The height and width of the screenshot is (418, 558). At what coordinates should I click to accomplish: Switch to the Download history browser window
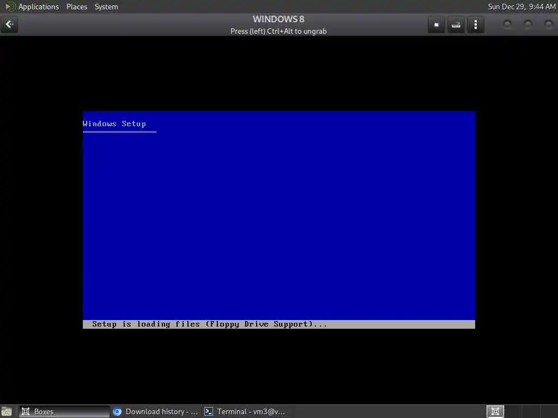point(155,411)
